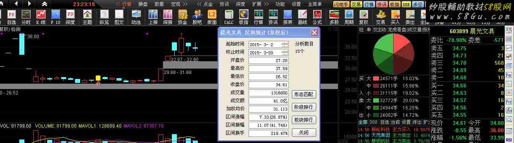This screenshot has height=143, width=514.
Task: Click the 买入 buy icon
Action: tap(395, 17)
